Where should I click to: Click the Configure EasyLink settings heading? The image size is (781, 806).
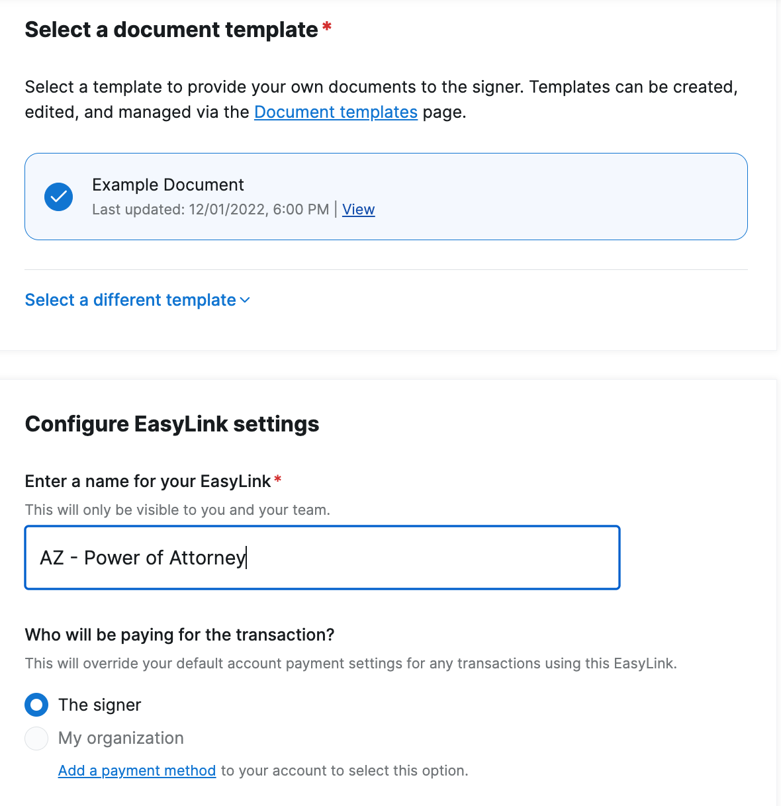[x=172, y=424]
